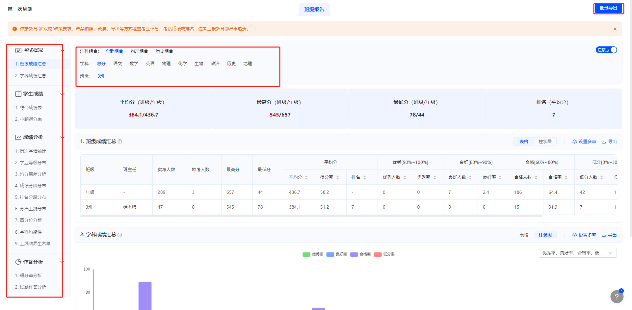The width and height of the screenshot is (632, 310).
Task: Filter by 语文 subject
Action: [118, 64]
